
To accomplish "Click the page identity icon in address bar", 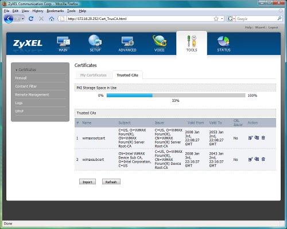I will 62,19.
